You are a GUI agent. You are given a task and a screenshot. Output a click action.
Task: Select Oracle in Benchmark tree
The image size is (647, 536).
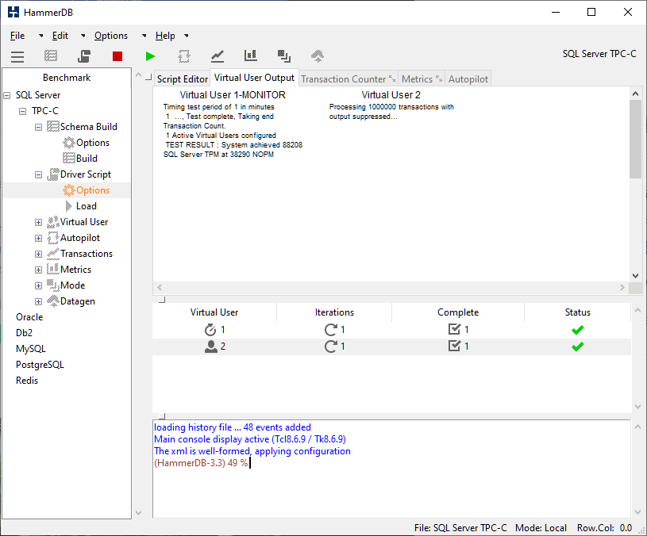pos(29,317)
